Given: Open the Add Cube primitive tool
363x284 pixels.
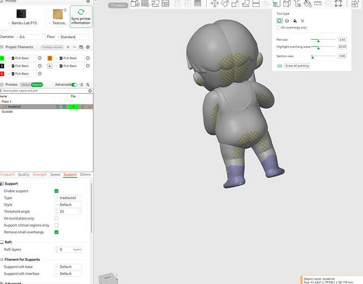Looking at the screenshot, I should [x=135, y=3].
